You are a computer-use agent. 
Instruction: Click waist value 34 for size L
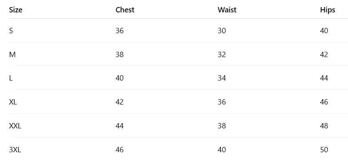(x=222, y=78)
